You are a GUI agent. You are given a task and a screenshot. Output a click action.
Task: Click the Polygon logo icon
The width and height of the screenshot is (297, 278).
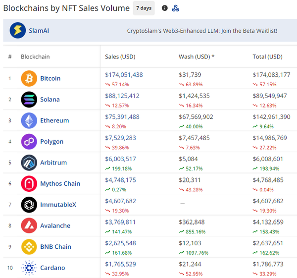point(29,142)
